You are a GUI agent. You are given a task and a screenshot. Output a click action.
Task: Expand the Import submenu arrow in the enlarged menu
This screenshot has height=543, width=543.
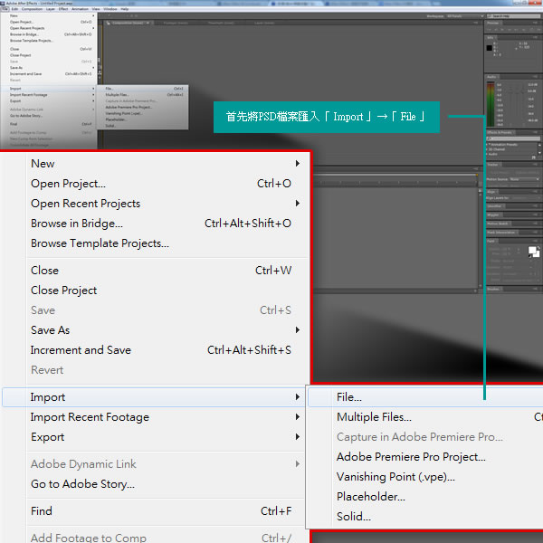(298, 397)
